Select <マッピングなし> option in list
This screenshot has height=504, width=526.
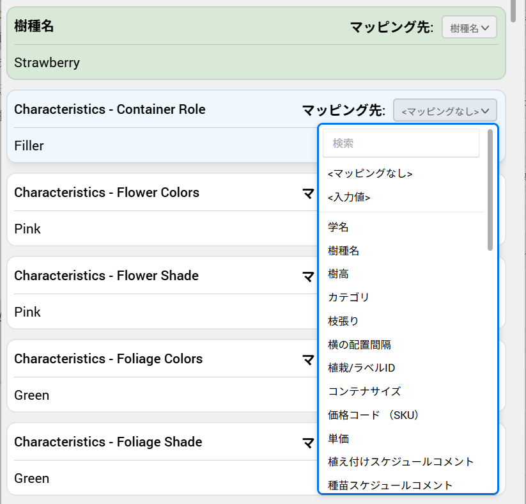point(370,173)
